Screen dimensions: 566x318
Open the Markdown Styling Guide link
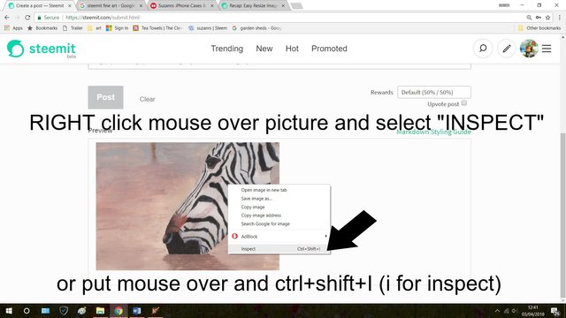click(433, 132)
